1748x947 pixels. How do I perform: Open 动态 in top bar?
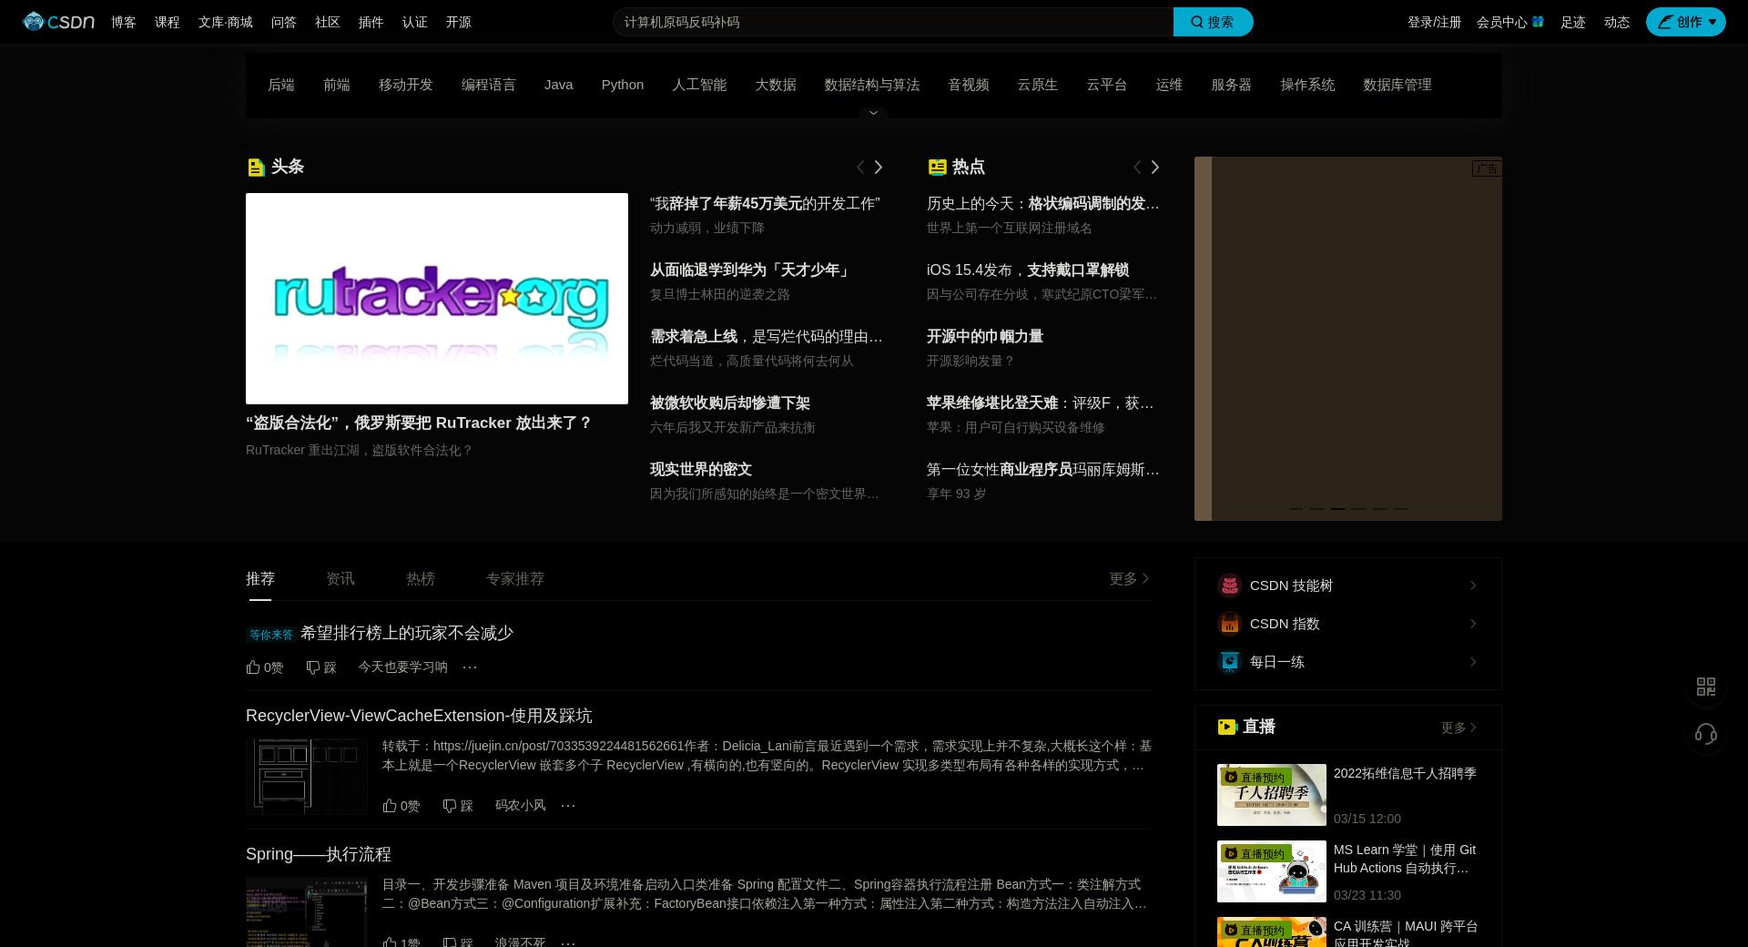coord(1617,22)
